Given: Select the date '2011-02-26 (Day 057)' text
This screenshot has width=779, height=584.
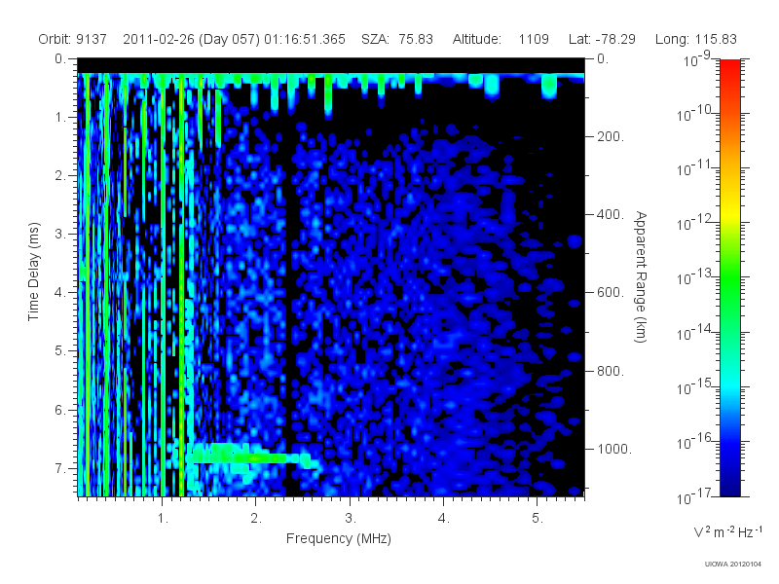Looking at the screenshot, I should [191, 39].
